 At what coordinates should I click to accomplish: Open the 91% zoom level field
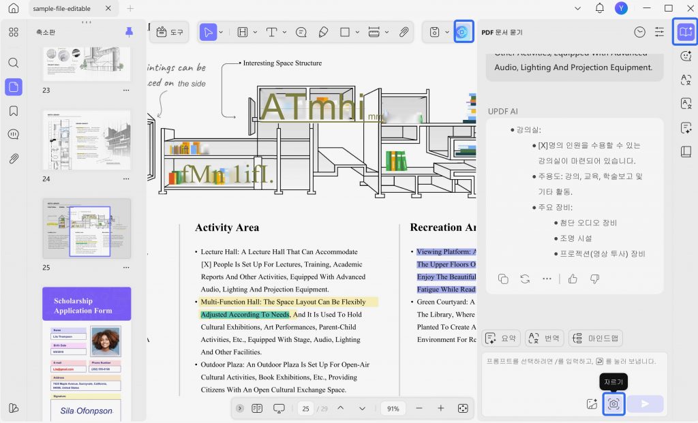[x=393, y=408]
